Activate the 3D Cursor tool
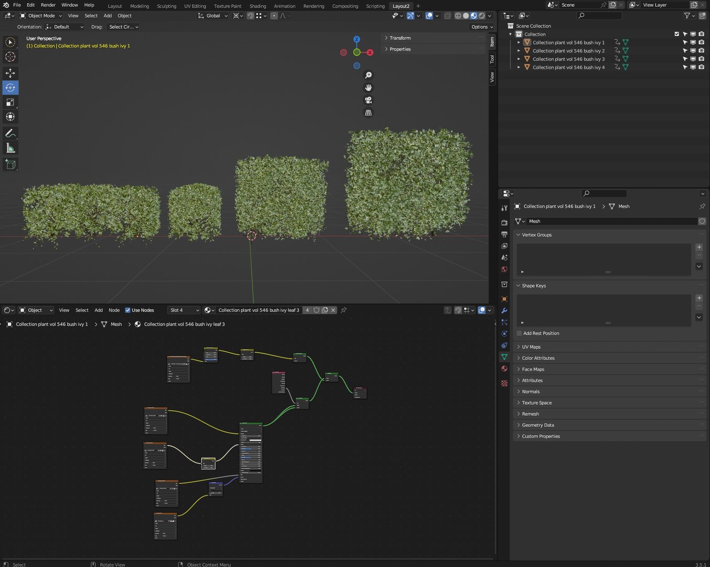710x567 pixels. pyautogui.click(x=10, y=57)
